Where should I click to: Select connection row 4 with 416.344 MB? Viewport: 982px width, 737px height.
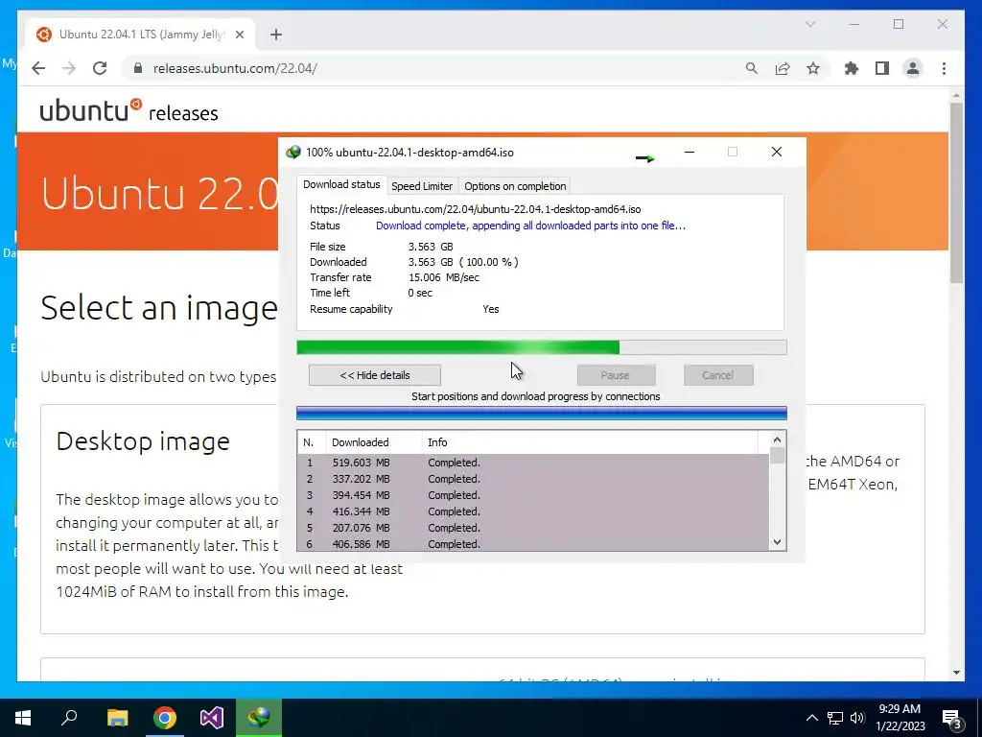coord(533,511)
